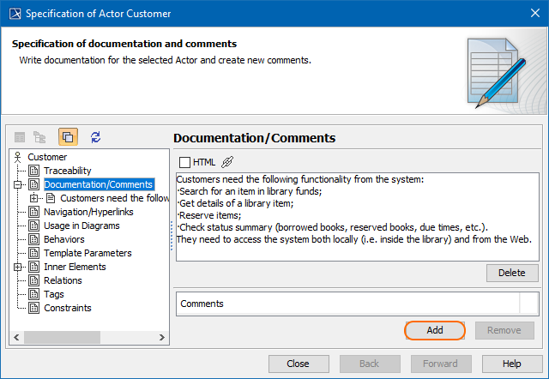Toggle the highlighted overlapping-windows toolbar icon
This screenshot has width=549, height=379.
point(68,136)
